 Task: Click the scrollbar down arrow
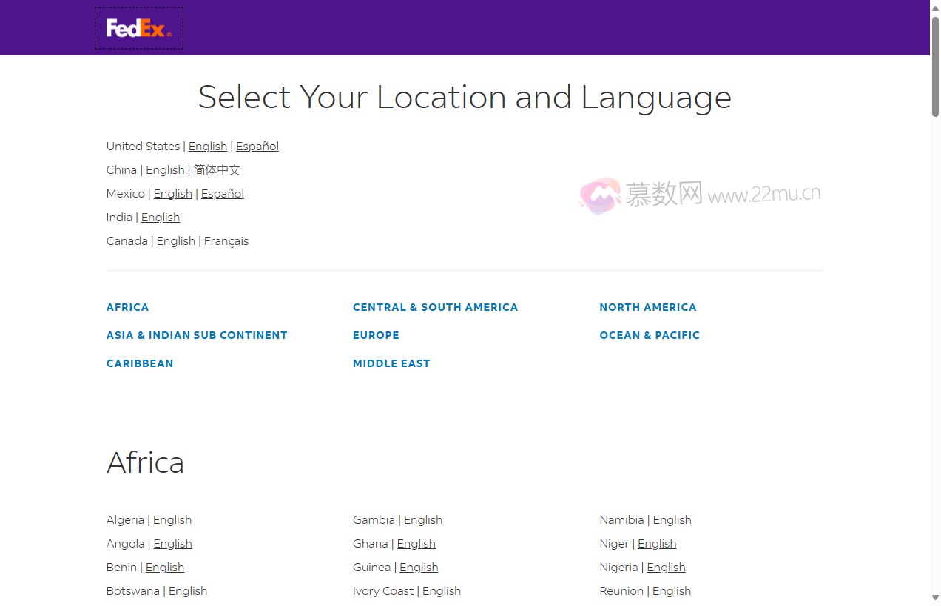935,597
